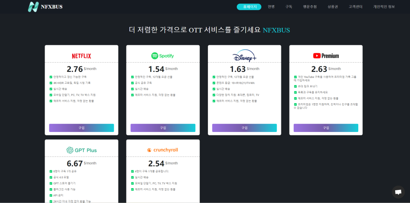The width and height of the screenshot is (410, 203).
Task: Click the GPT Plus logo
Action: coord(81,151)
